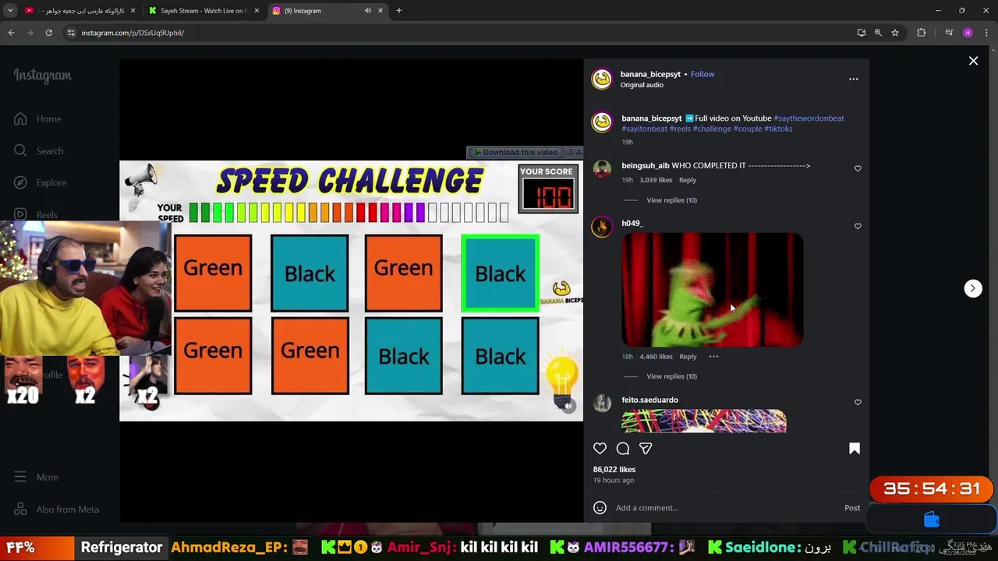Share the post with the paper plane icon
This screenshot has height=561, width=998.
pos(646,448)
